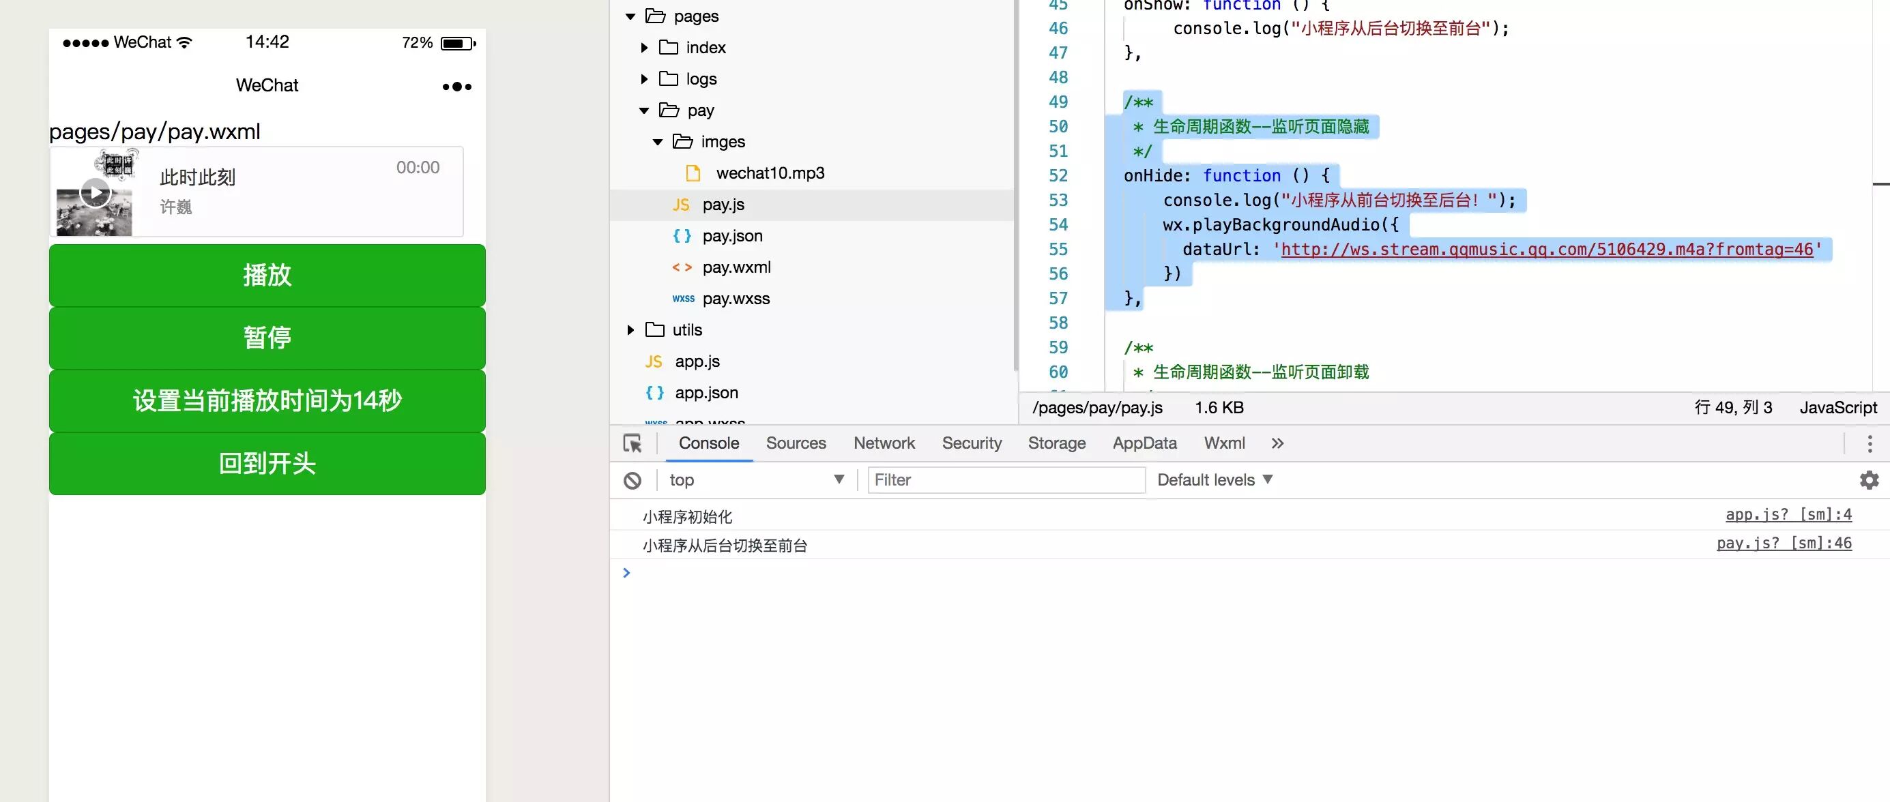Viewport: 1890px width, 802px height.
Task: Switch to the Network tab
Action: pos(884,443)
